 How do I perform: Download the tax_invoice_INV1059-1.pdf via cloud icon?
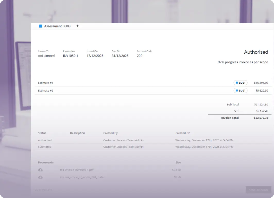pos(40,170)
